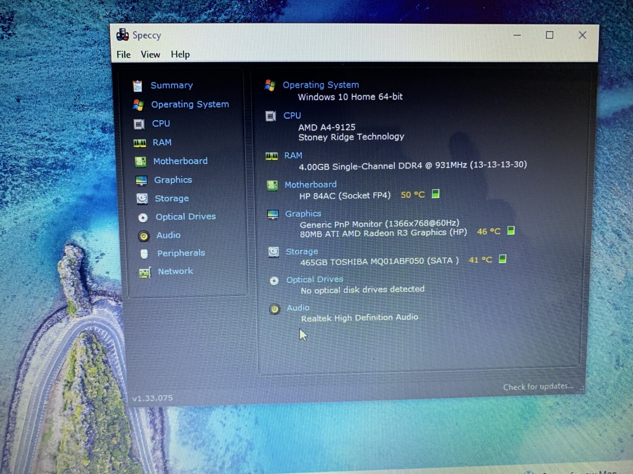The height and width of the screenshot is (474, 633).
Task: Click the 465GB TOSHIBA MQ01ABF050 text
Action: 379,261
